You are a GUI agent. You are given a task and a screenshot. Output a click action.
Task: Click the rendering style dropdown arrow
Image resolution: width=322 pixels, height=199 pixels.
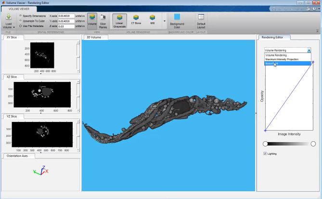[x=309, y=50]
